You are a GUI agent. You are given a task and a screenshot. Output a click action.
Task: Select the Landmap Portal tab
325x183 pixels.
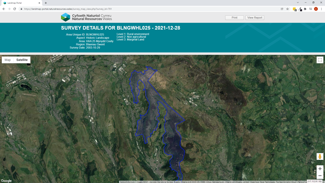tap(21, 3)
